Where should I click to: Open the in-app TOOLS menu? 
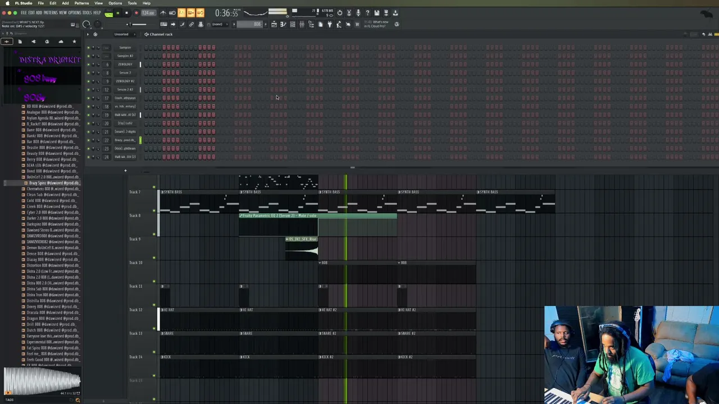[x=87, y=13]
